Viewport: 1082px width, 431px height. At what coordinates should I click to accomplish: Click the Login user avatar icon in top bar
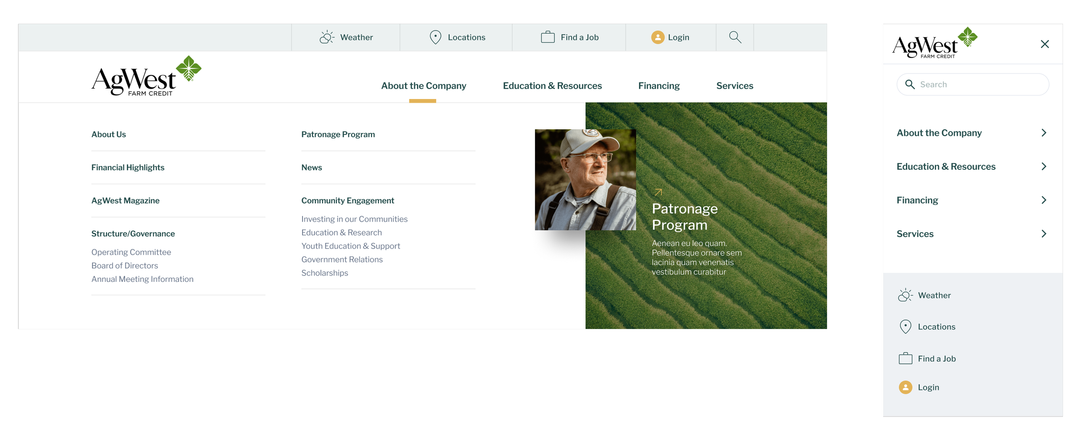(x=658, y=37)
